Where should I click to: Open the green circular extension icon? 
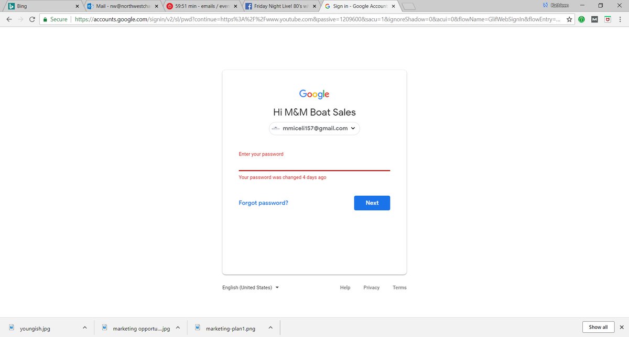582,19
